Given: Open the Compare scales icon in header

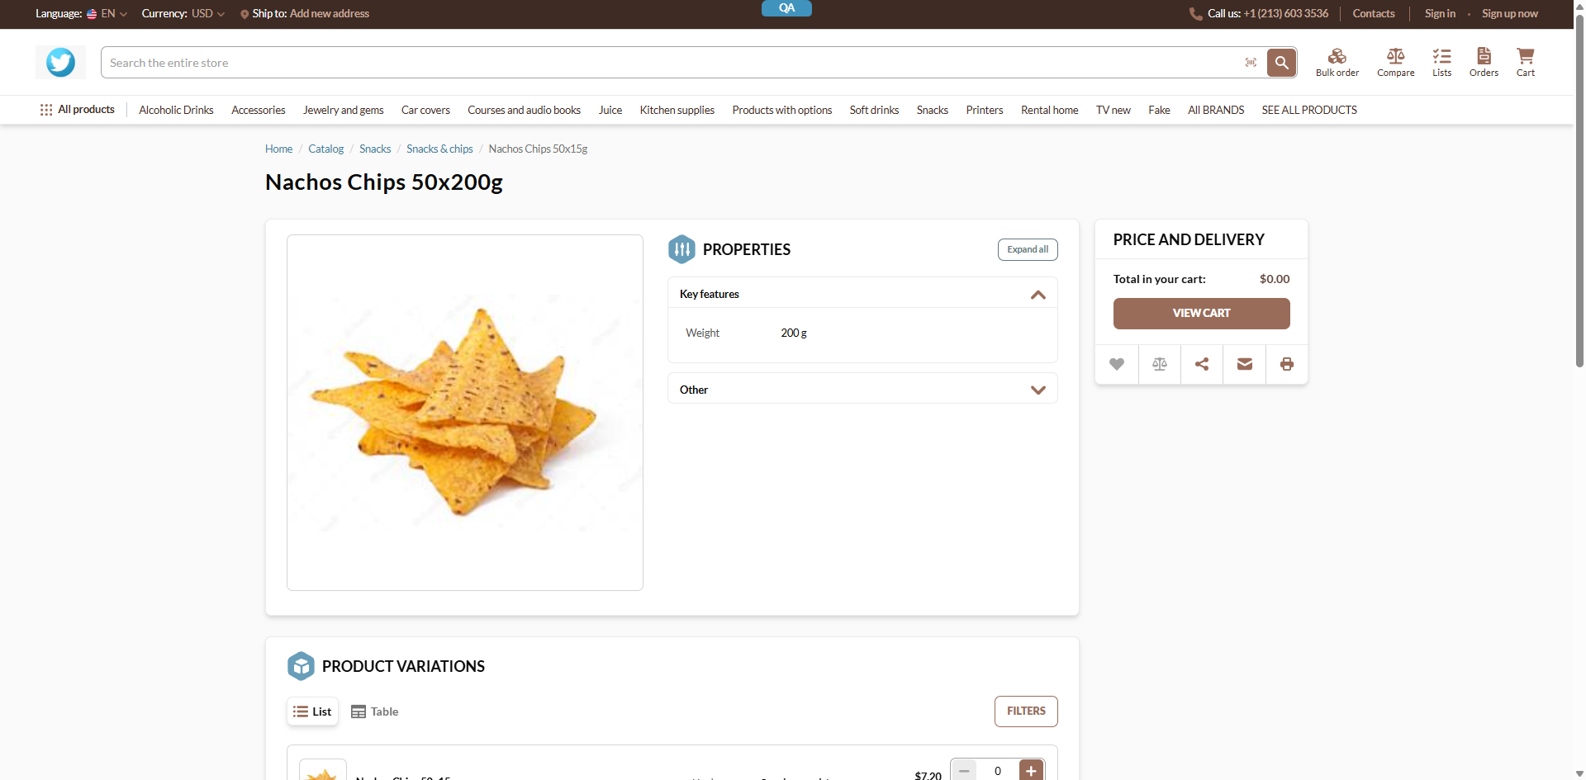Looking at the screenshot, I should coord(1396,63).
